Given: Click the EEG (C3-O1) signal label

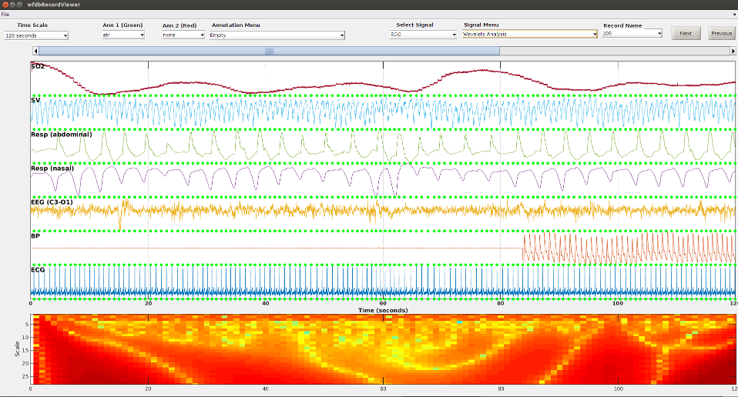Looking at the screenshot, I should point(52,202).
